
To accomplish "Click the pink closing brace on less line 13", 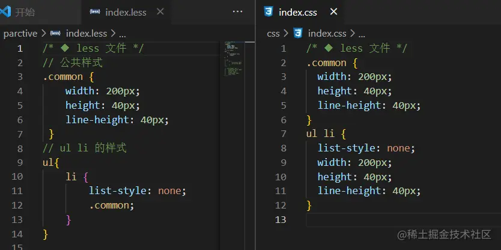I will (68, 219).
